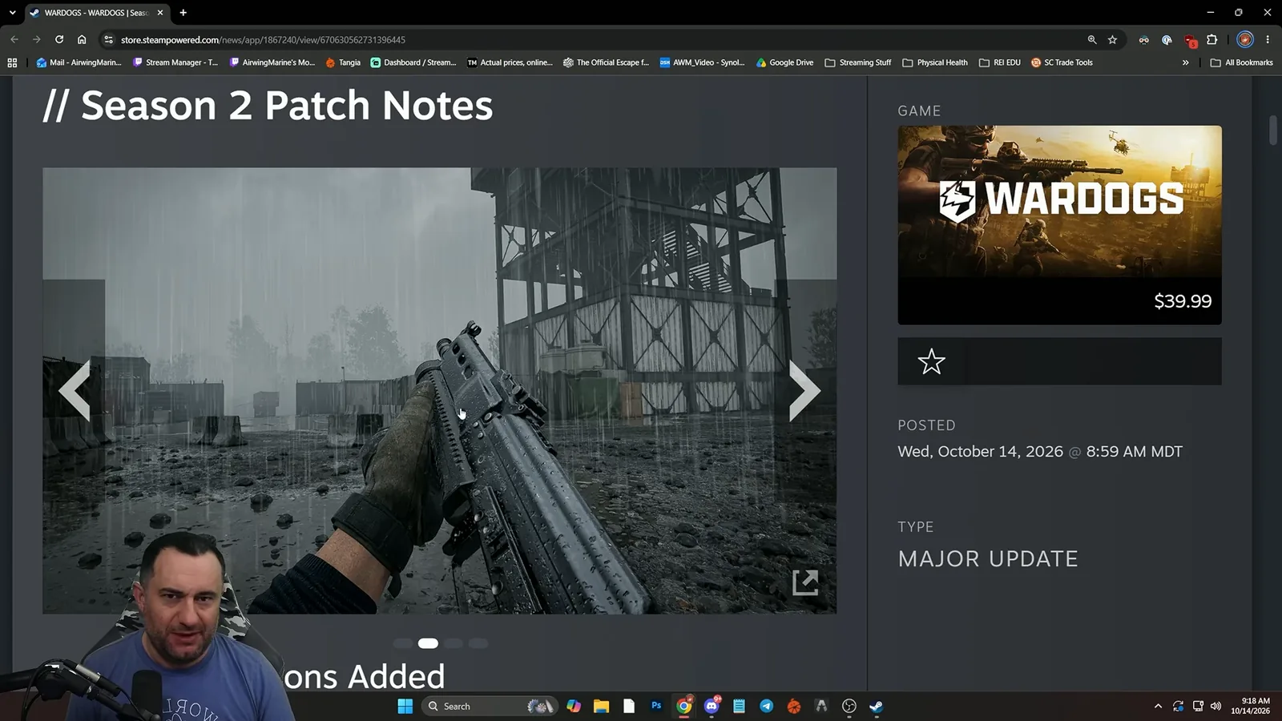Open the browser home page
The width and height of the screenshot is (1282, 721).
coord(82,39)
